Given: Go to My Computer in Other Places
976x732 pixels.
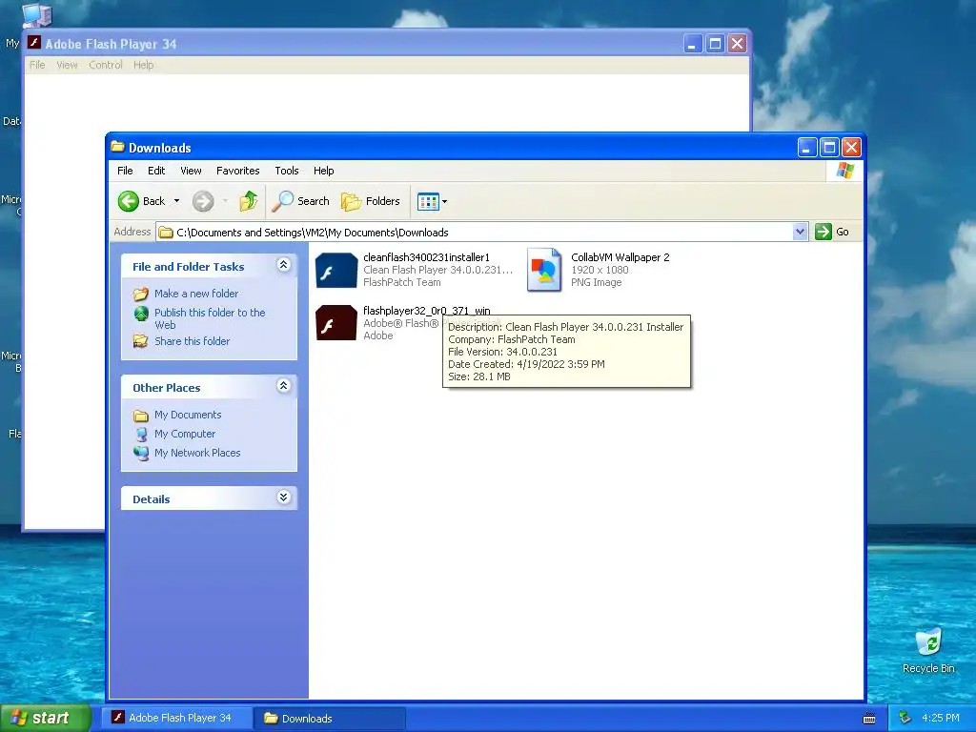Looking at the screenshot, I should tap(185, 434).
